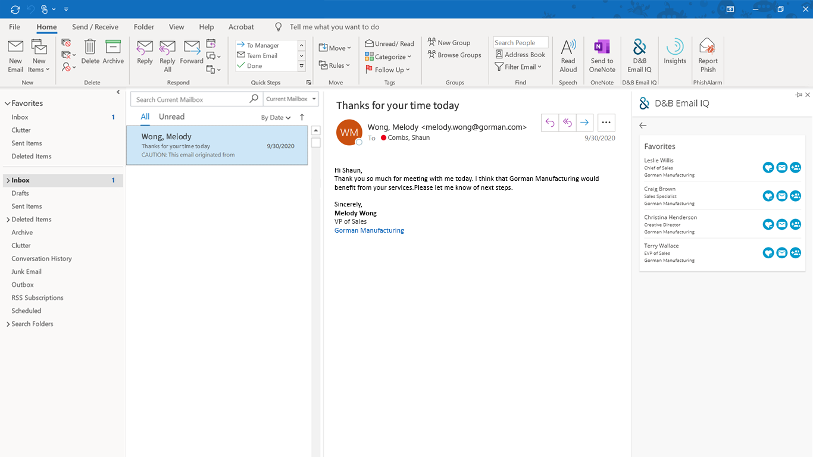Image resolution: width=813 pixels, height=457 pixels.
Task: Unfavorite Terry Wallace with heart icon
Action: tap(768, 253)
